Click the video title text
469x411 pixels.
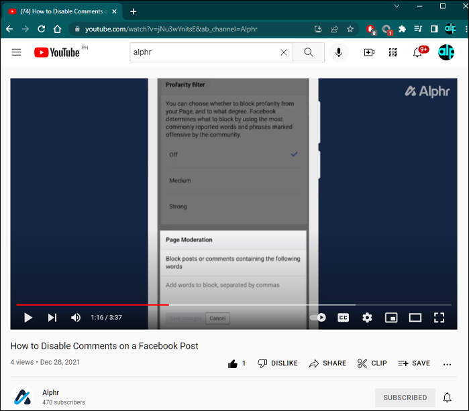105,346
